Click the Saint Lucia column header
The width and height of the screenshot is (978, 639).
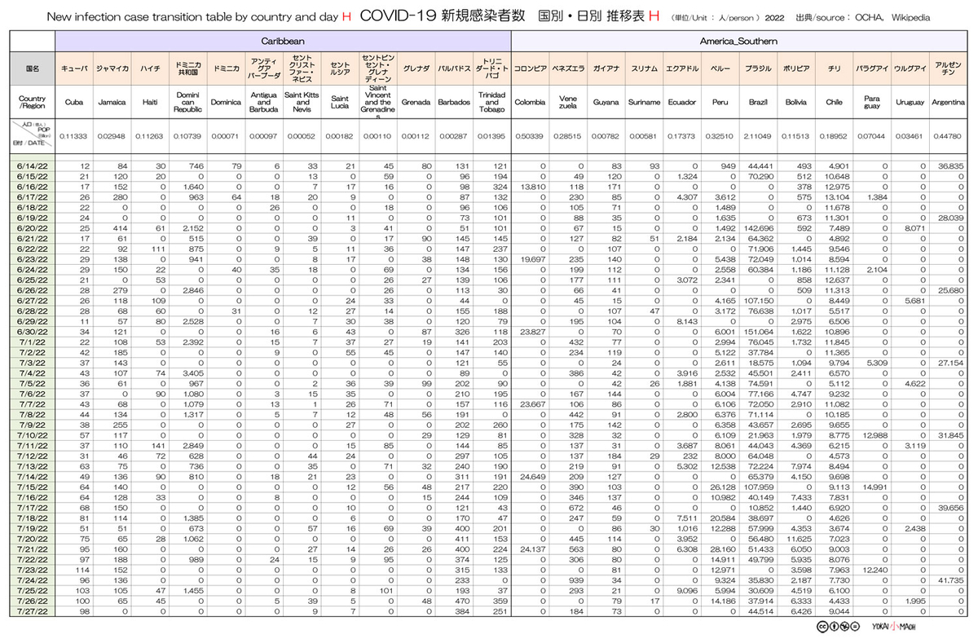pyautogui.click(x=340, y=103)
